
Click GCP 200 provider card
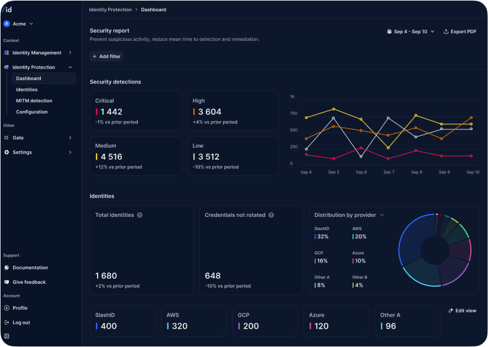[265, 321]
